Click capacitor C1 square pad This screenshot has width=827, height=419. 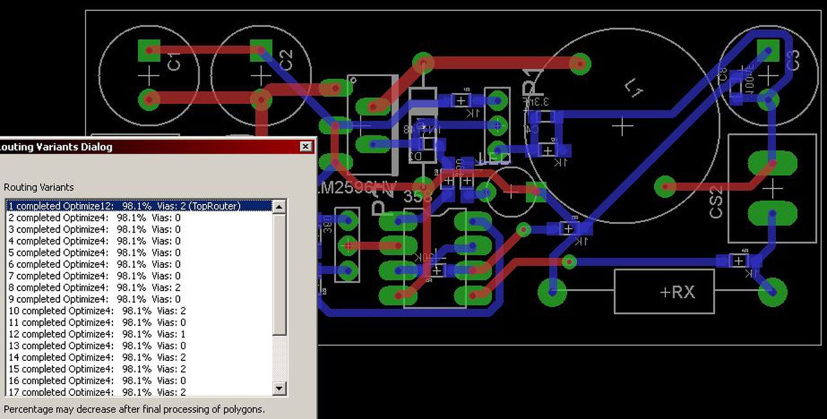(149, 49)
